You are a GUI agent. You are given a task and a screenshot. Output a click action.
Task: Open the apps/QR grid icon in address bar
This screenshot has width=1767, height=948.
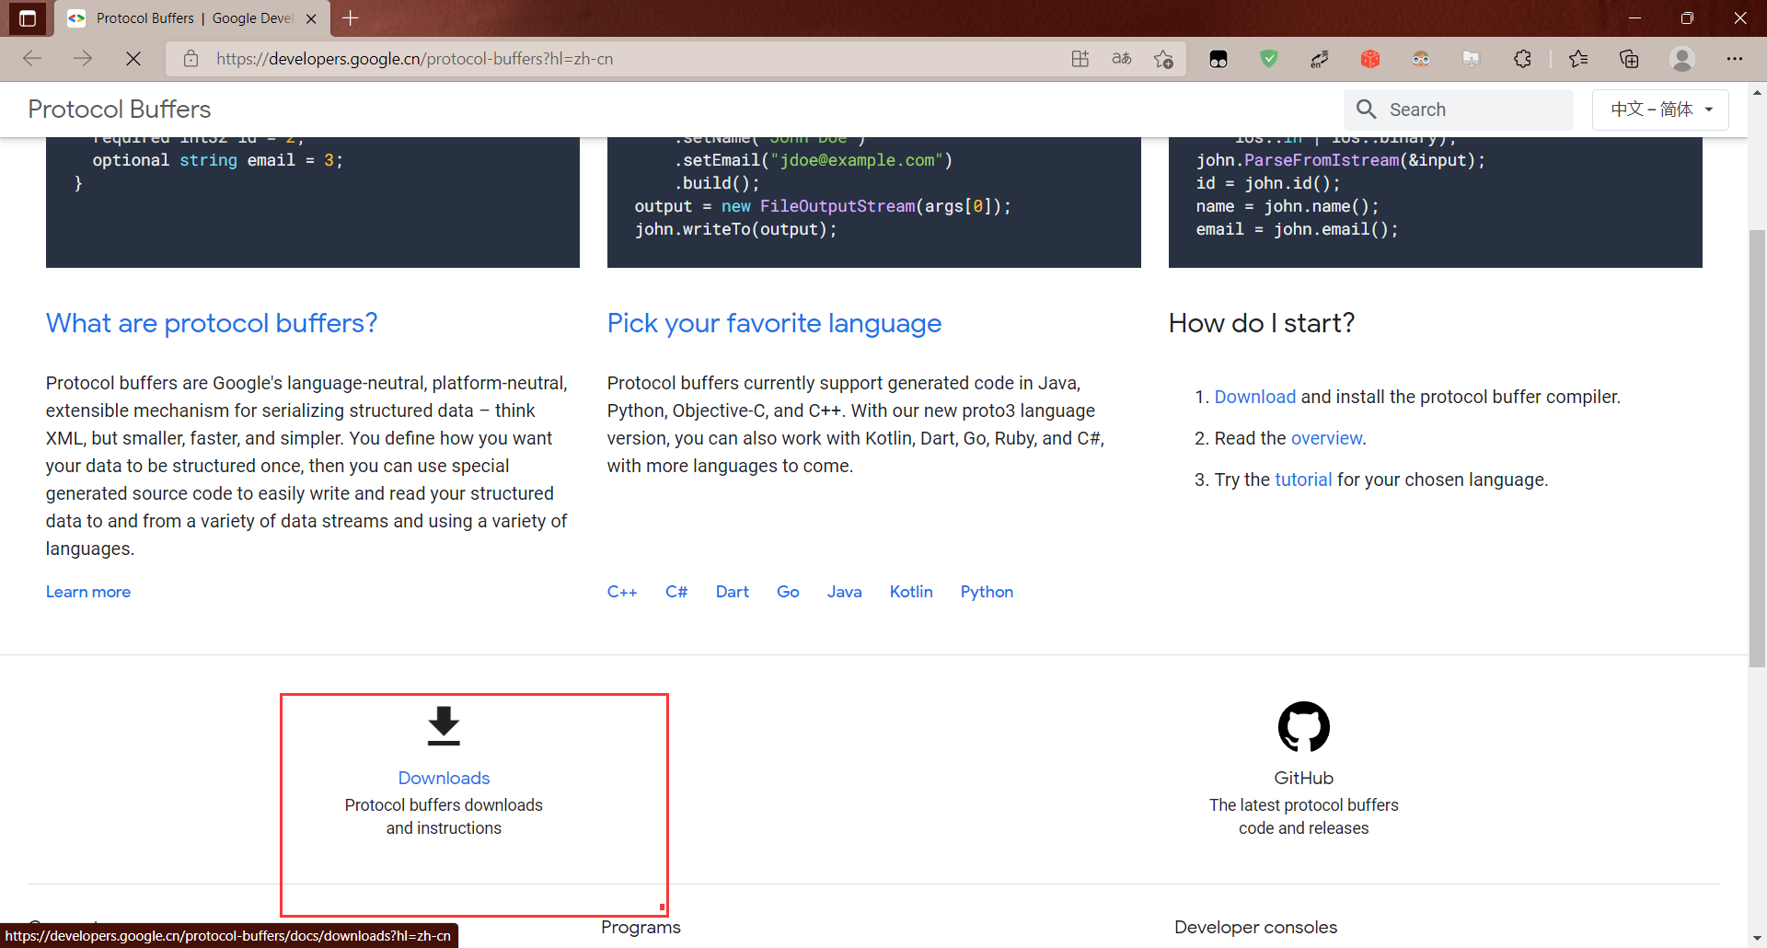[1080, 59]
